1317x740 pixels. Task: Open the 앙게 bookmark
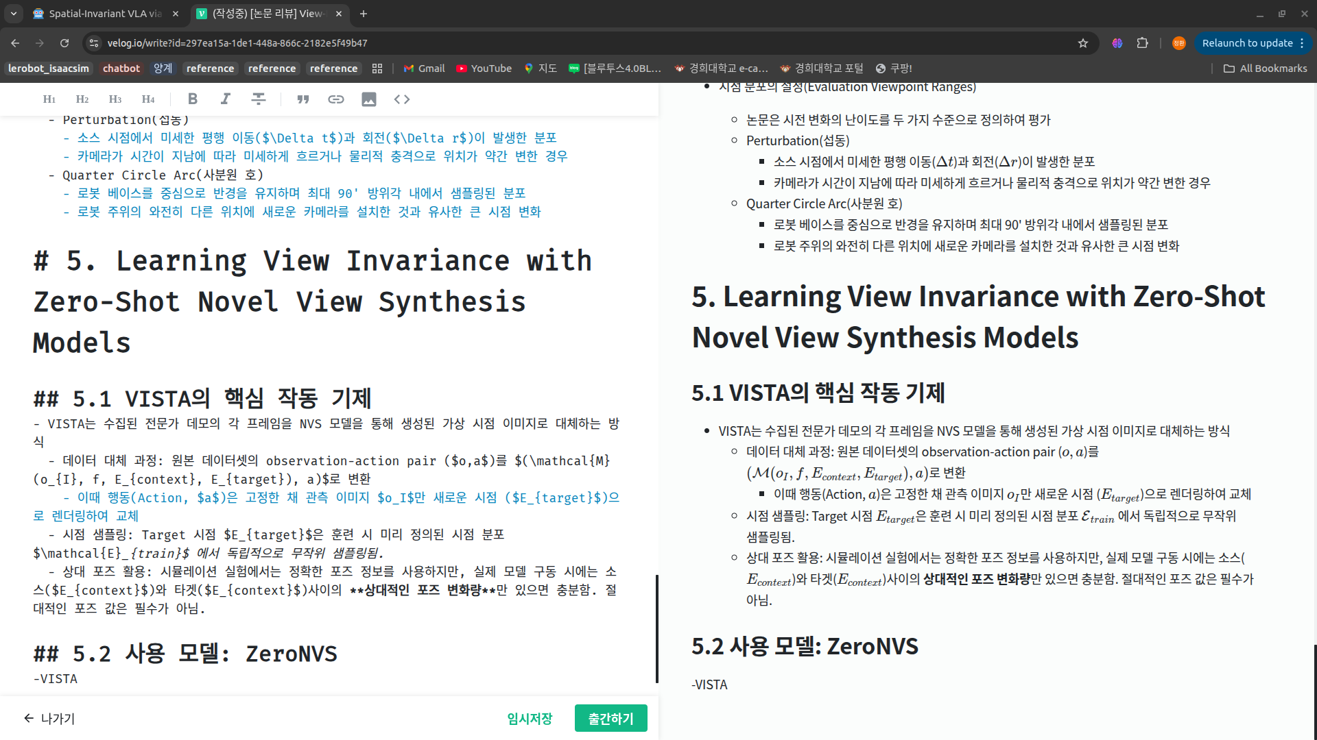click(163, 69)
